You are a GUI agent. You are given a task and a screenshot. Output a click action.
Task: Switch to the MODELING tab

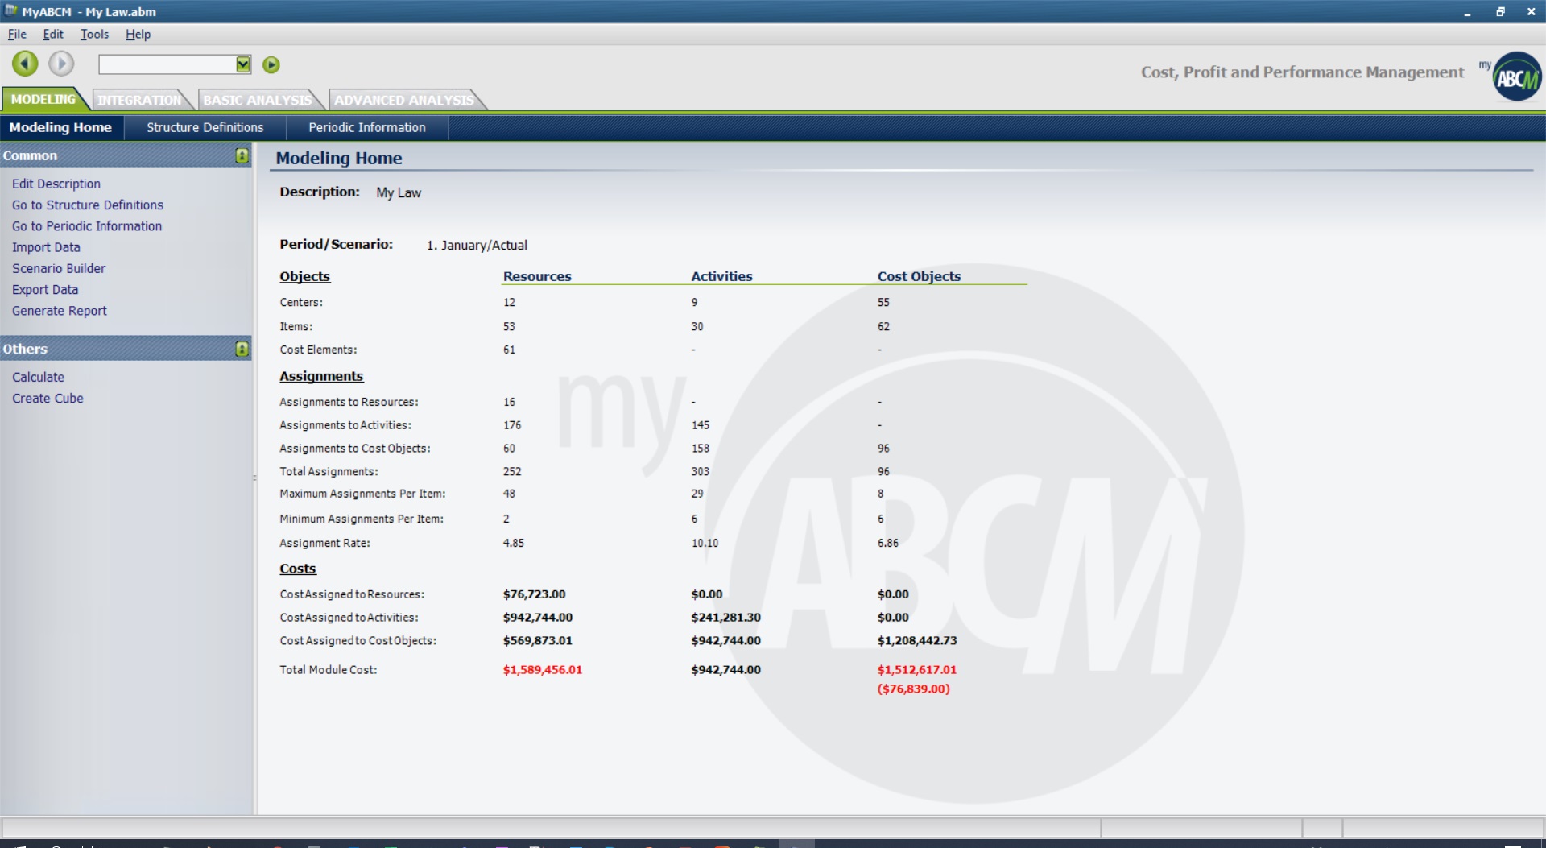(43, 99)
